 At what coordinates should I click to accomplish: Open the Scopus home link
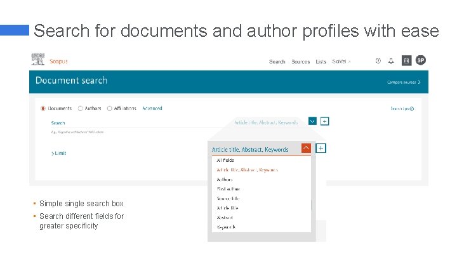pos(58,61)
